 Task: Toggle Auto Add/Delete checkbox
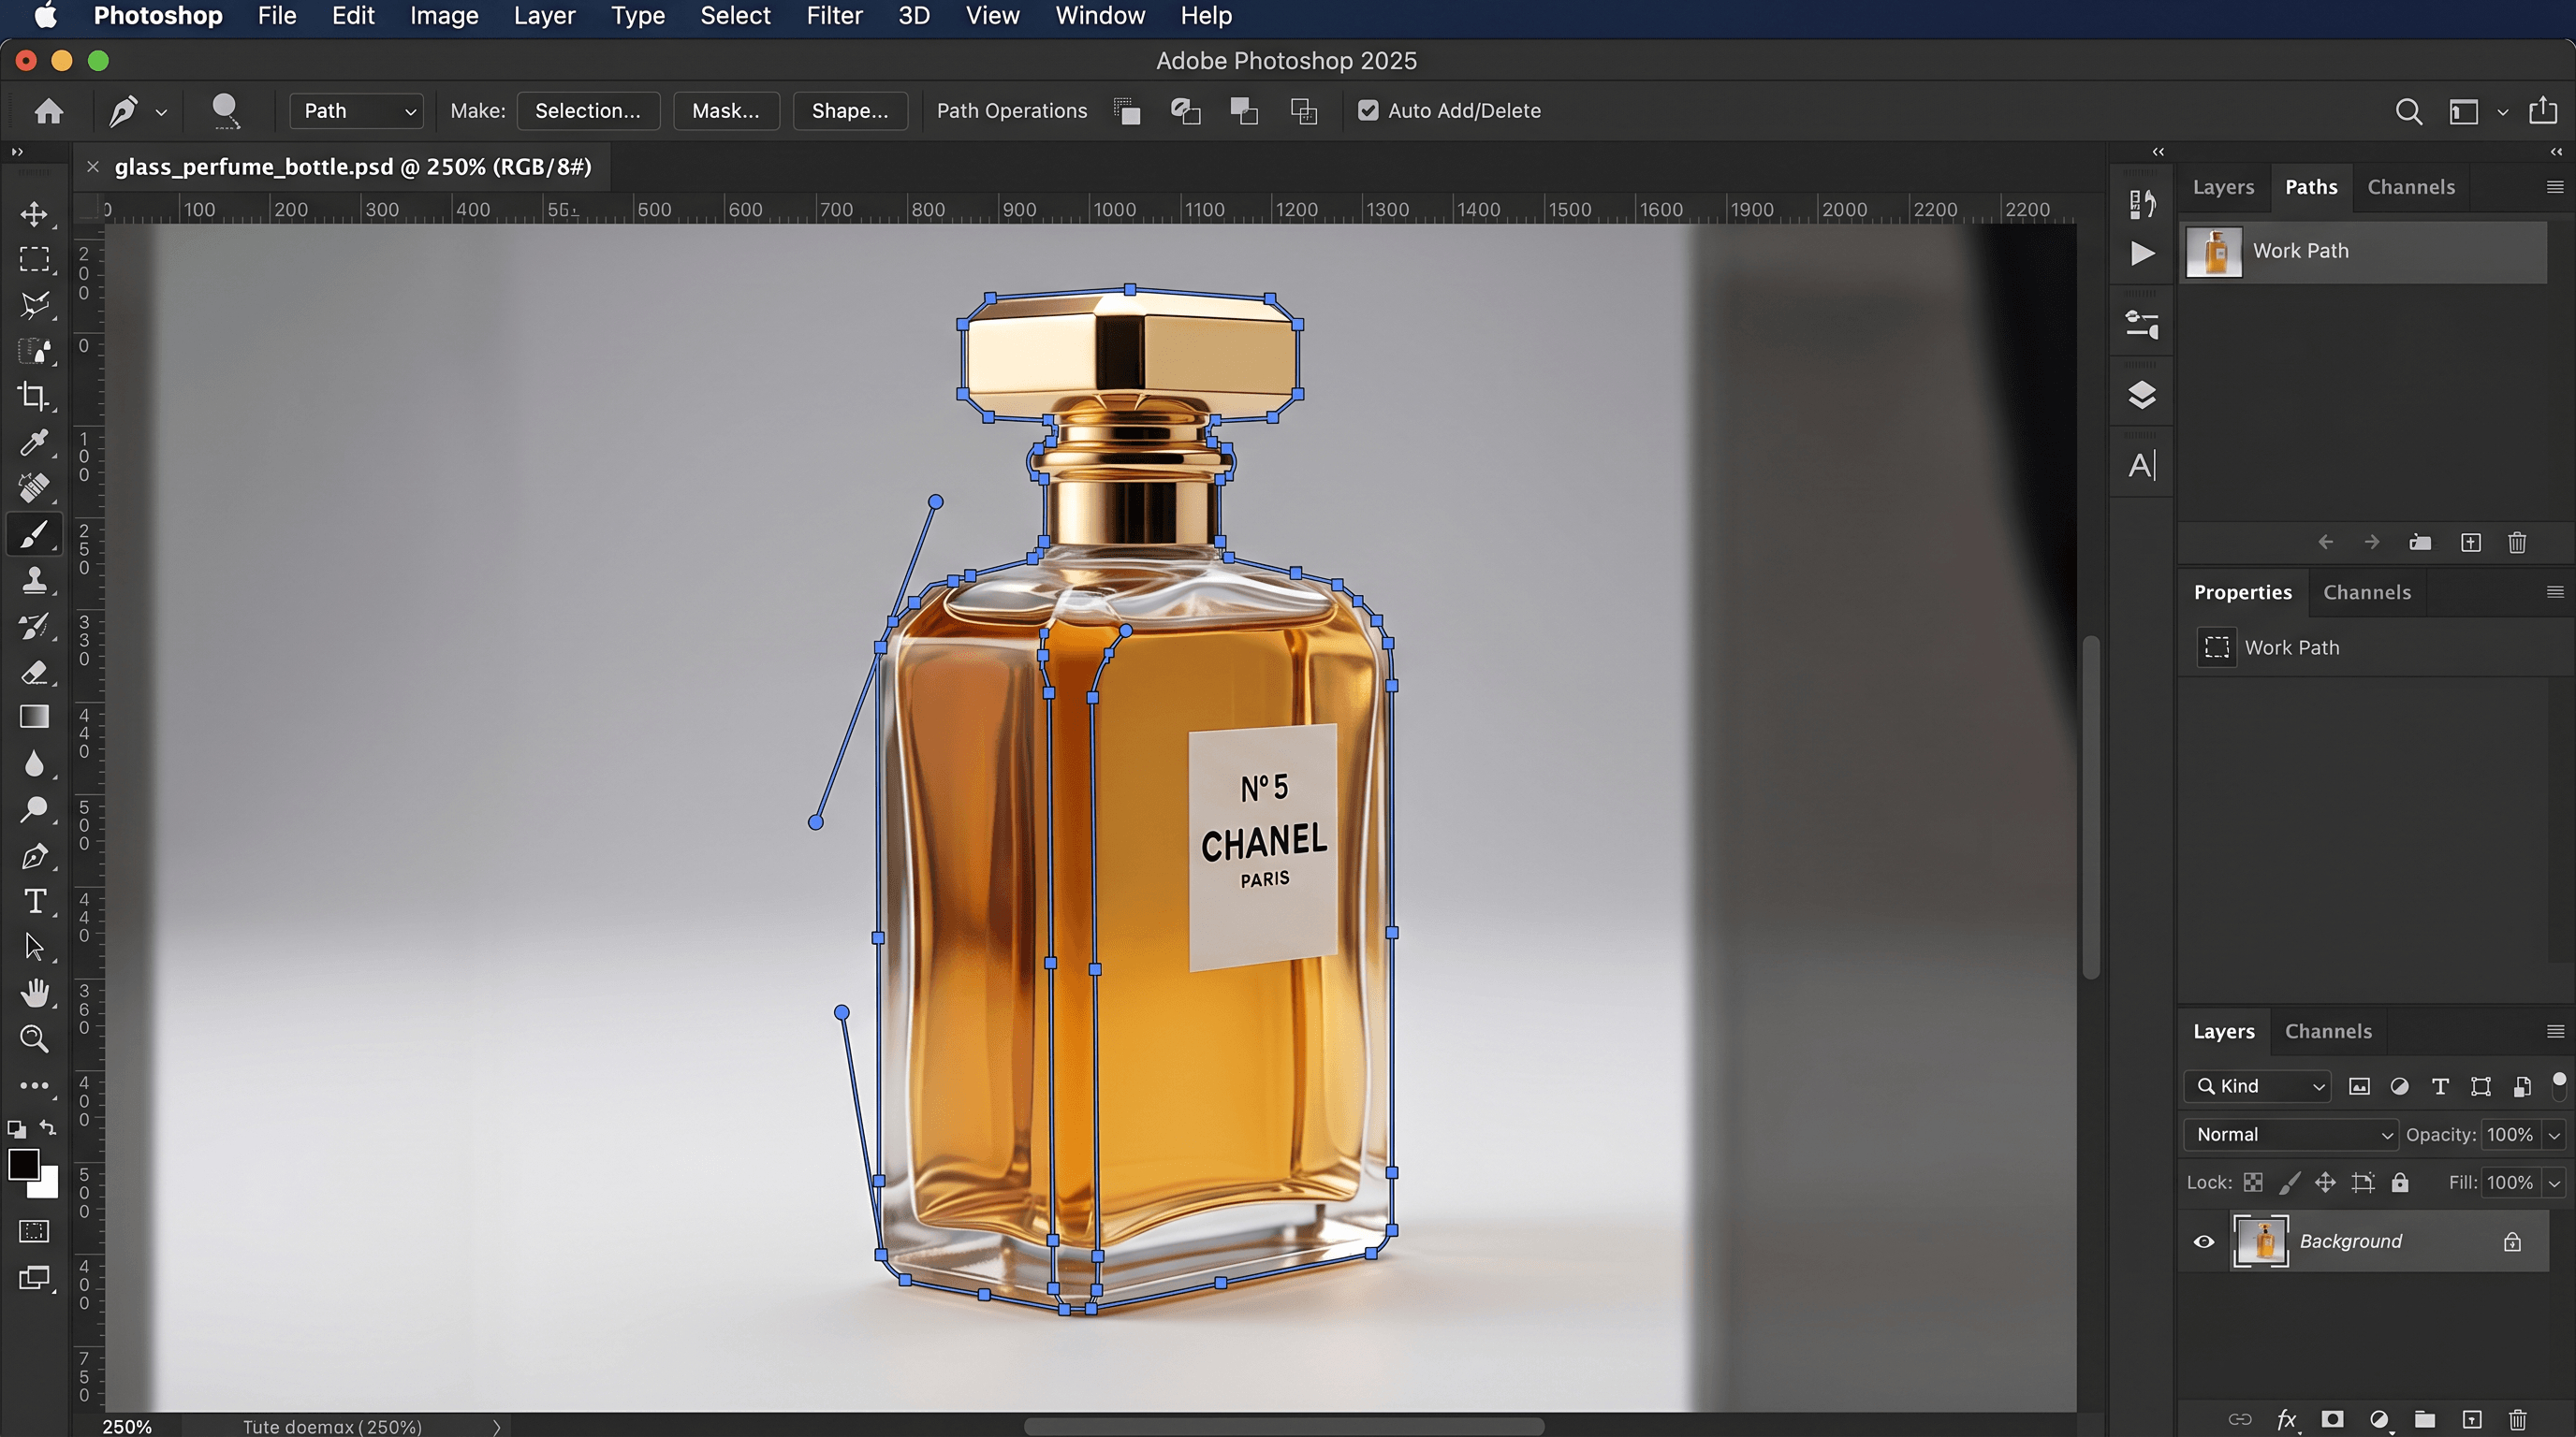(1367, 111)
